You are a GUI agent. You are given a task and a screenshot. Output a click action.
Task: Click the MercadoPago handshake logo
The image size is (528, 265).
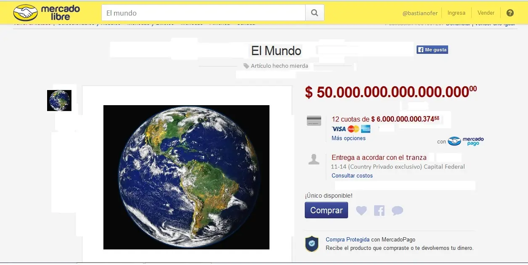click(x=454, y=141)
